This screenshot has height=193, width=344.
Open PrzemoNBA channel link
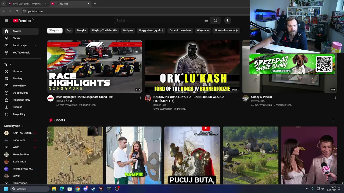click(258, 101)
